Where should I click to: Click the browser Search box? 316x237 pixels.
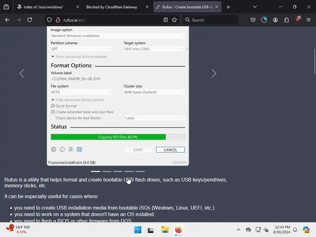(x=210, y=20)
